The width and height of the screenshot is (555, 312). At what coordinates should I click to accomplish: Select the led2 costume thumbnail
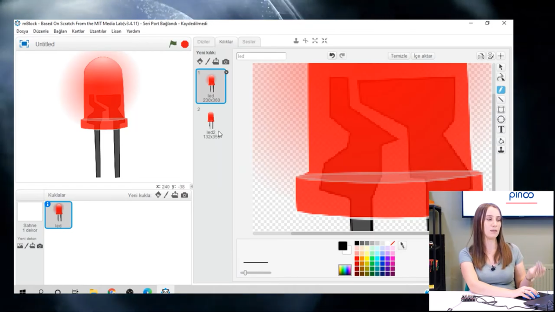pyautogui.click(x=211, y=122)
